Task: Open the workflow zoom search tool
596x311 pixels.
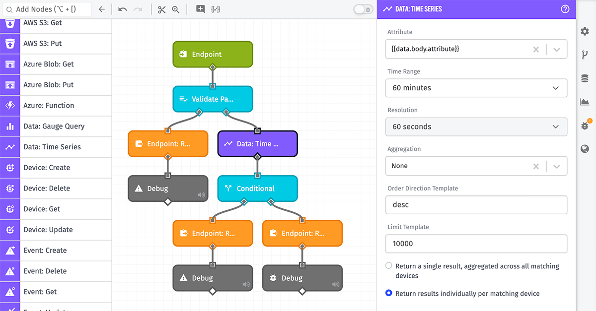Action: [x=176, y=9]
